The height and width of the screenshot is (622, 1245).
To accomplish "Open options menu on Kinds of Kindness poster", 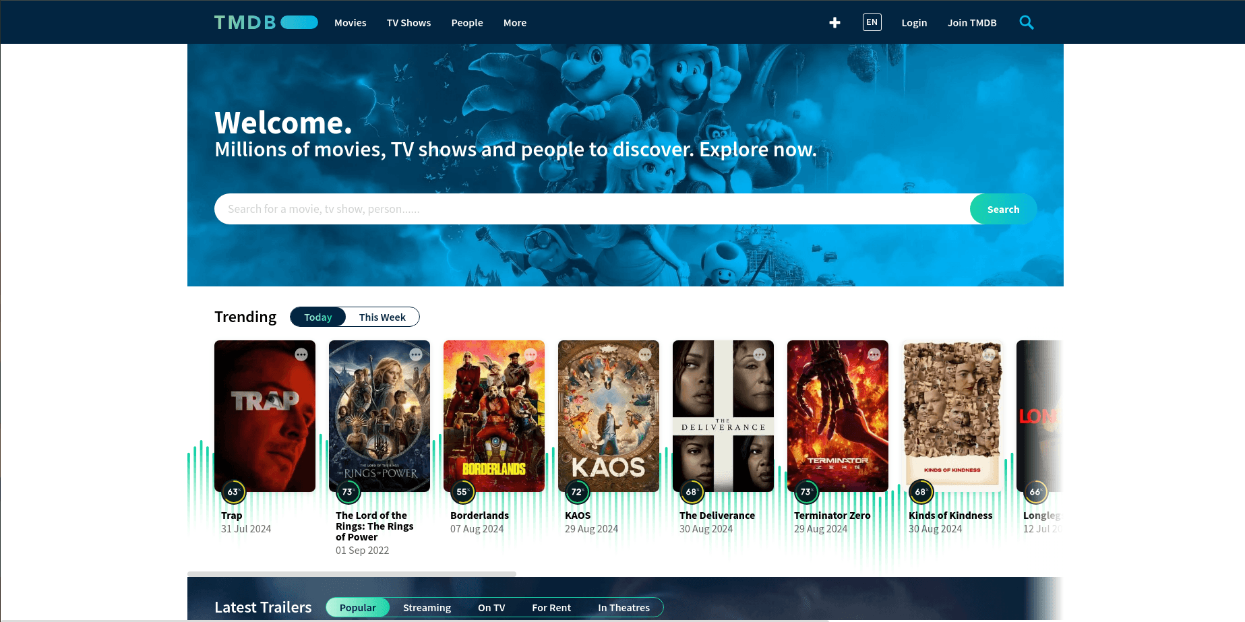I will [x=989, y=354].
